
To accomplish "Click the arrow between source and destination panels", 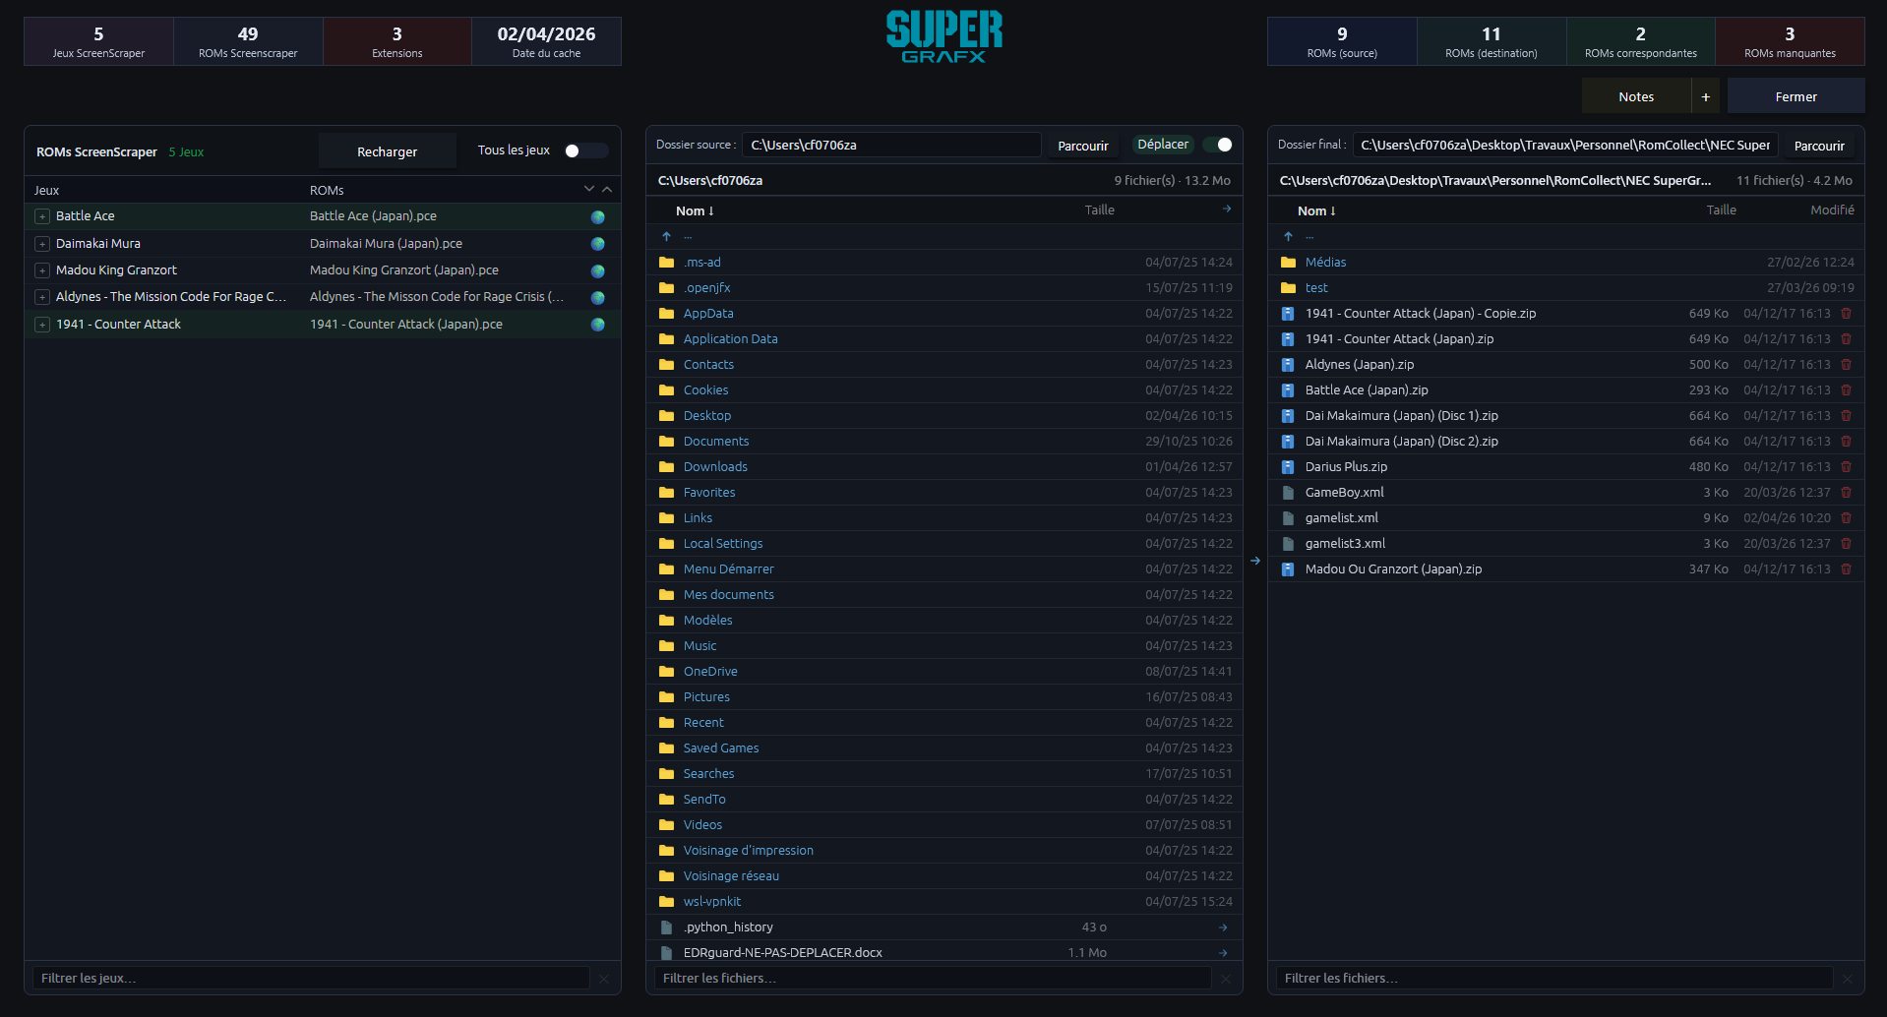I will [1255, 561].
